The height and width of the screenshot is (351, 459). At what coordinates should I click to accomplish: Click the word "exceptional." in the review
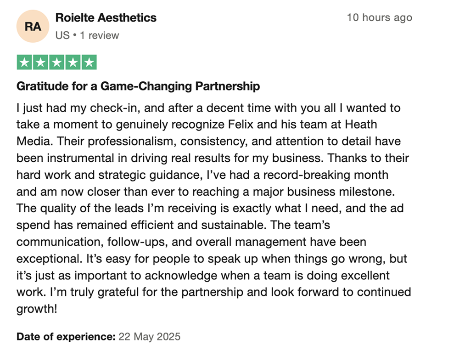[x=50, y=259]
